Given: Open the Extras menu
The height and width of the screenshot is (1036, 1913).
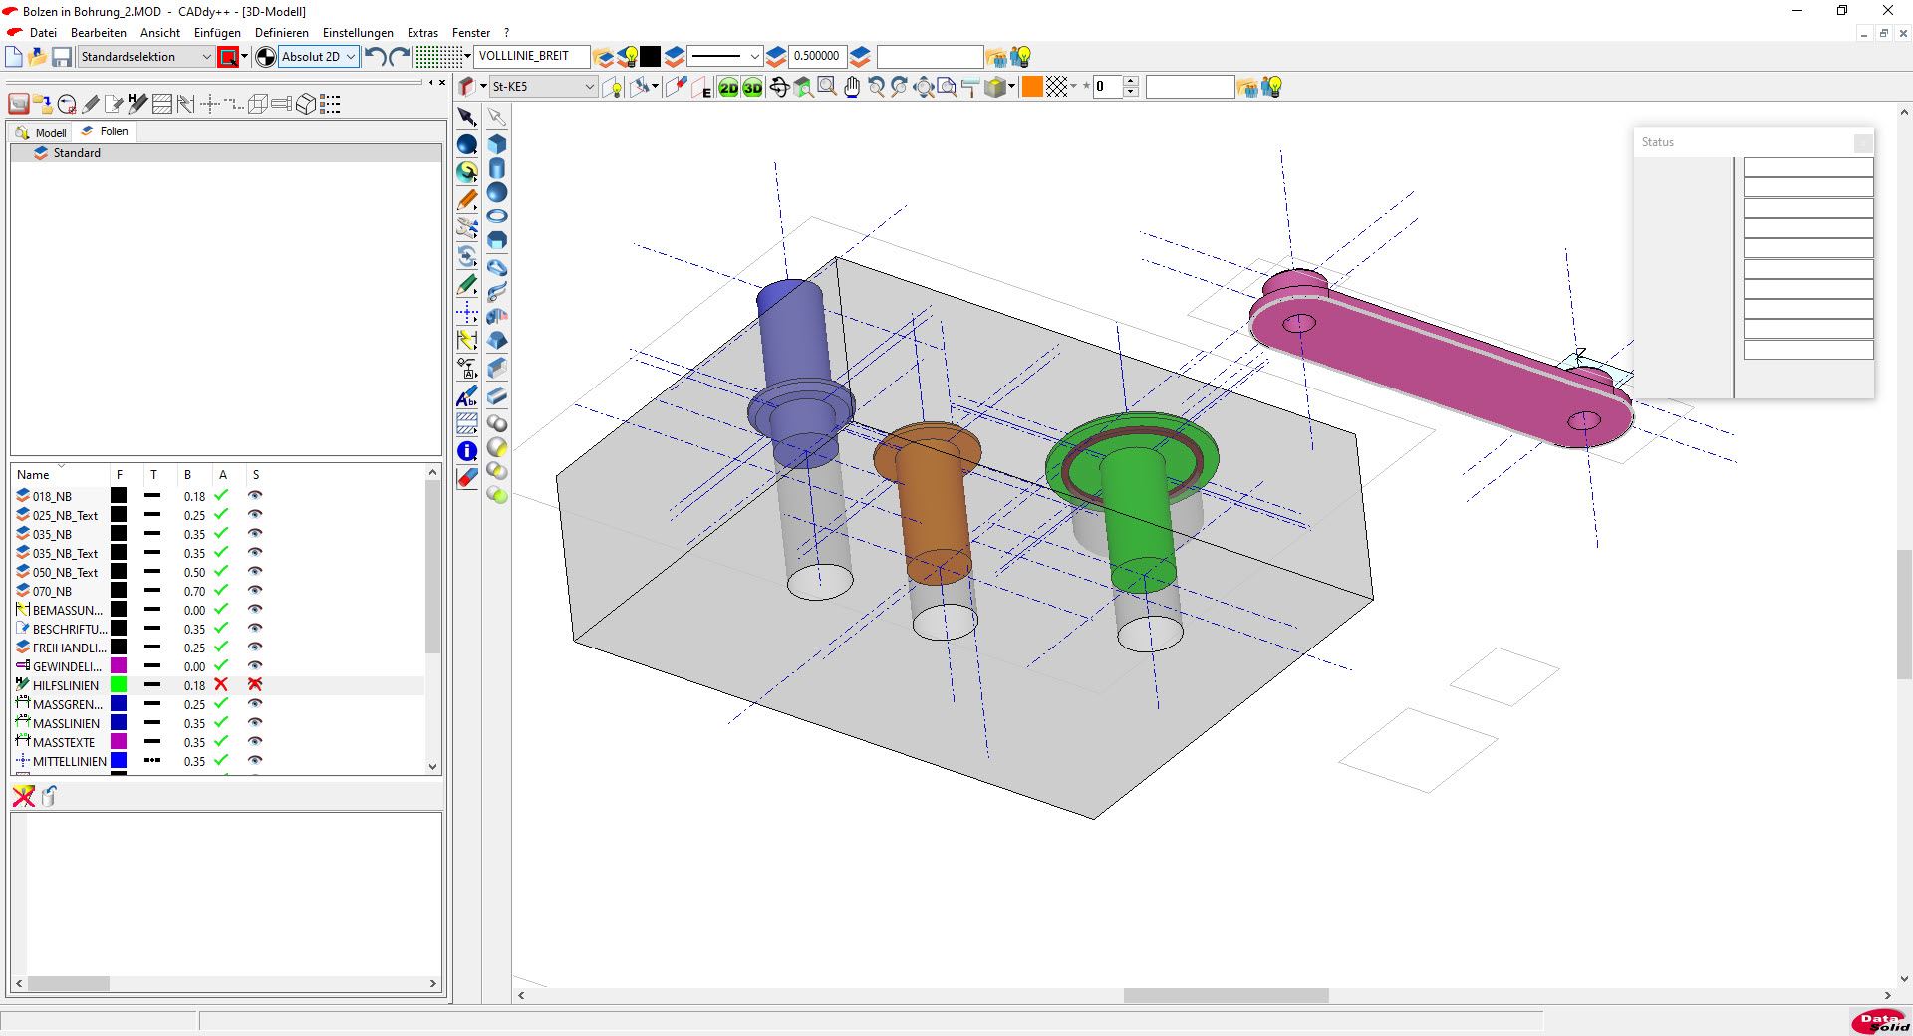Looking at the screenshot, I should pyautogui.click(x=422, y=33).
